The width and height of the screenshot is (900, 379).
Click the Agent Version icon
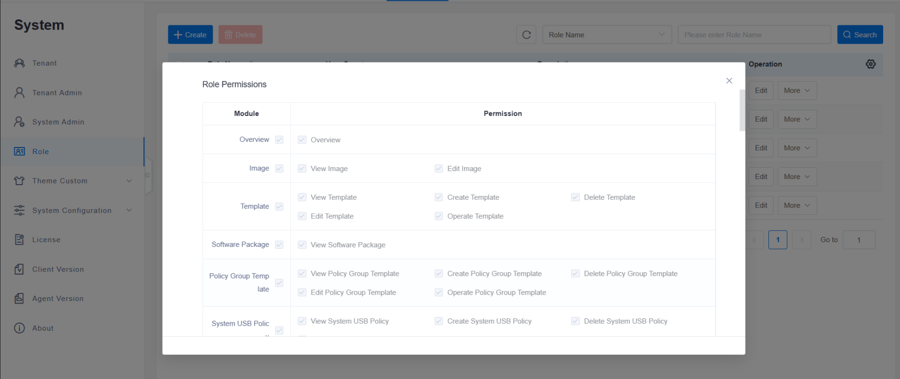click(x=19, y=299)
